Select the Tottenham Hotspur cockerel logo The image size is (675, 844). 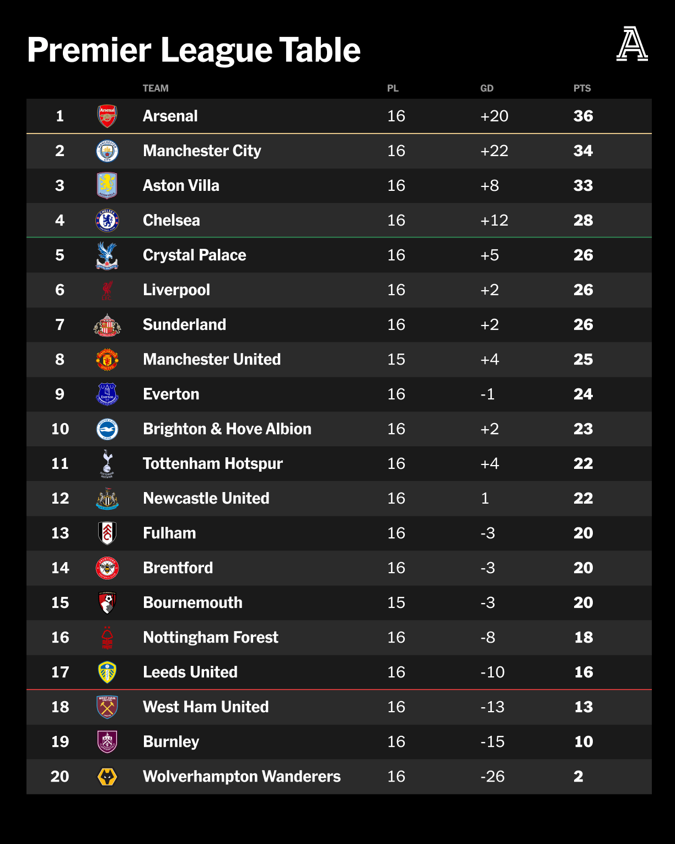point(108,463)
